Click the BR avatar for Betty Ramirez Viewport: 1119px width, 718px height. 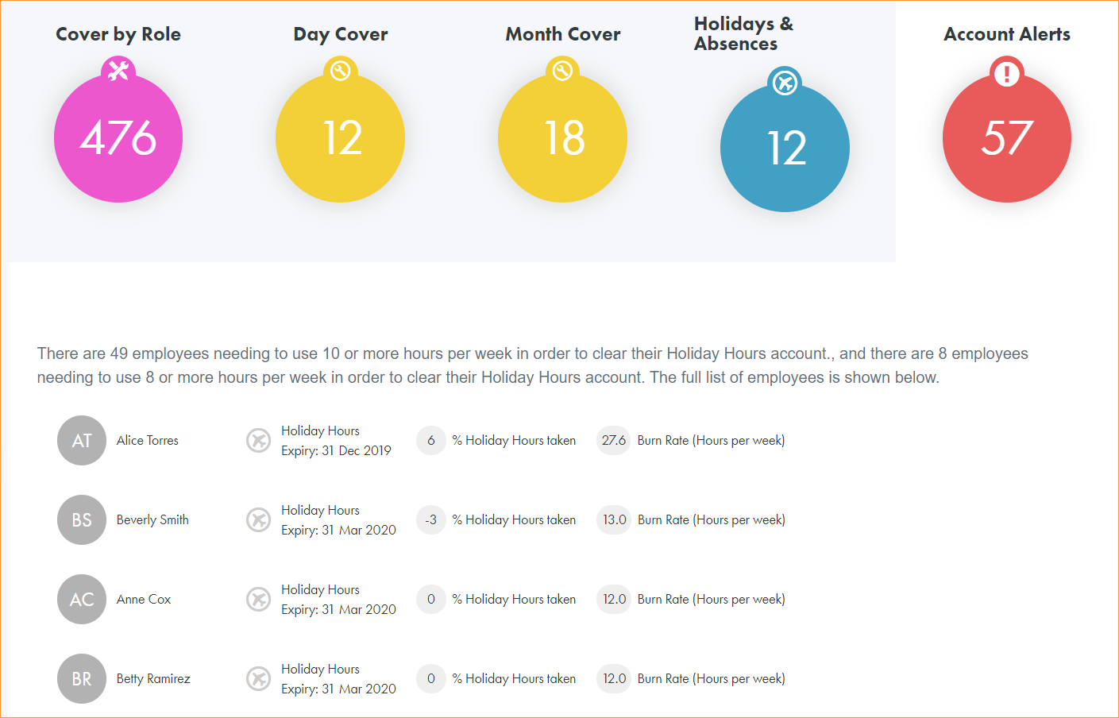click(82, 678)
